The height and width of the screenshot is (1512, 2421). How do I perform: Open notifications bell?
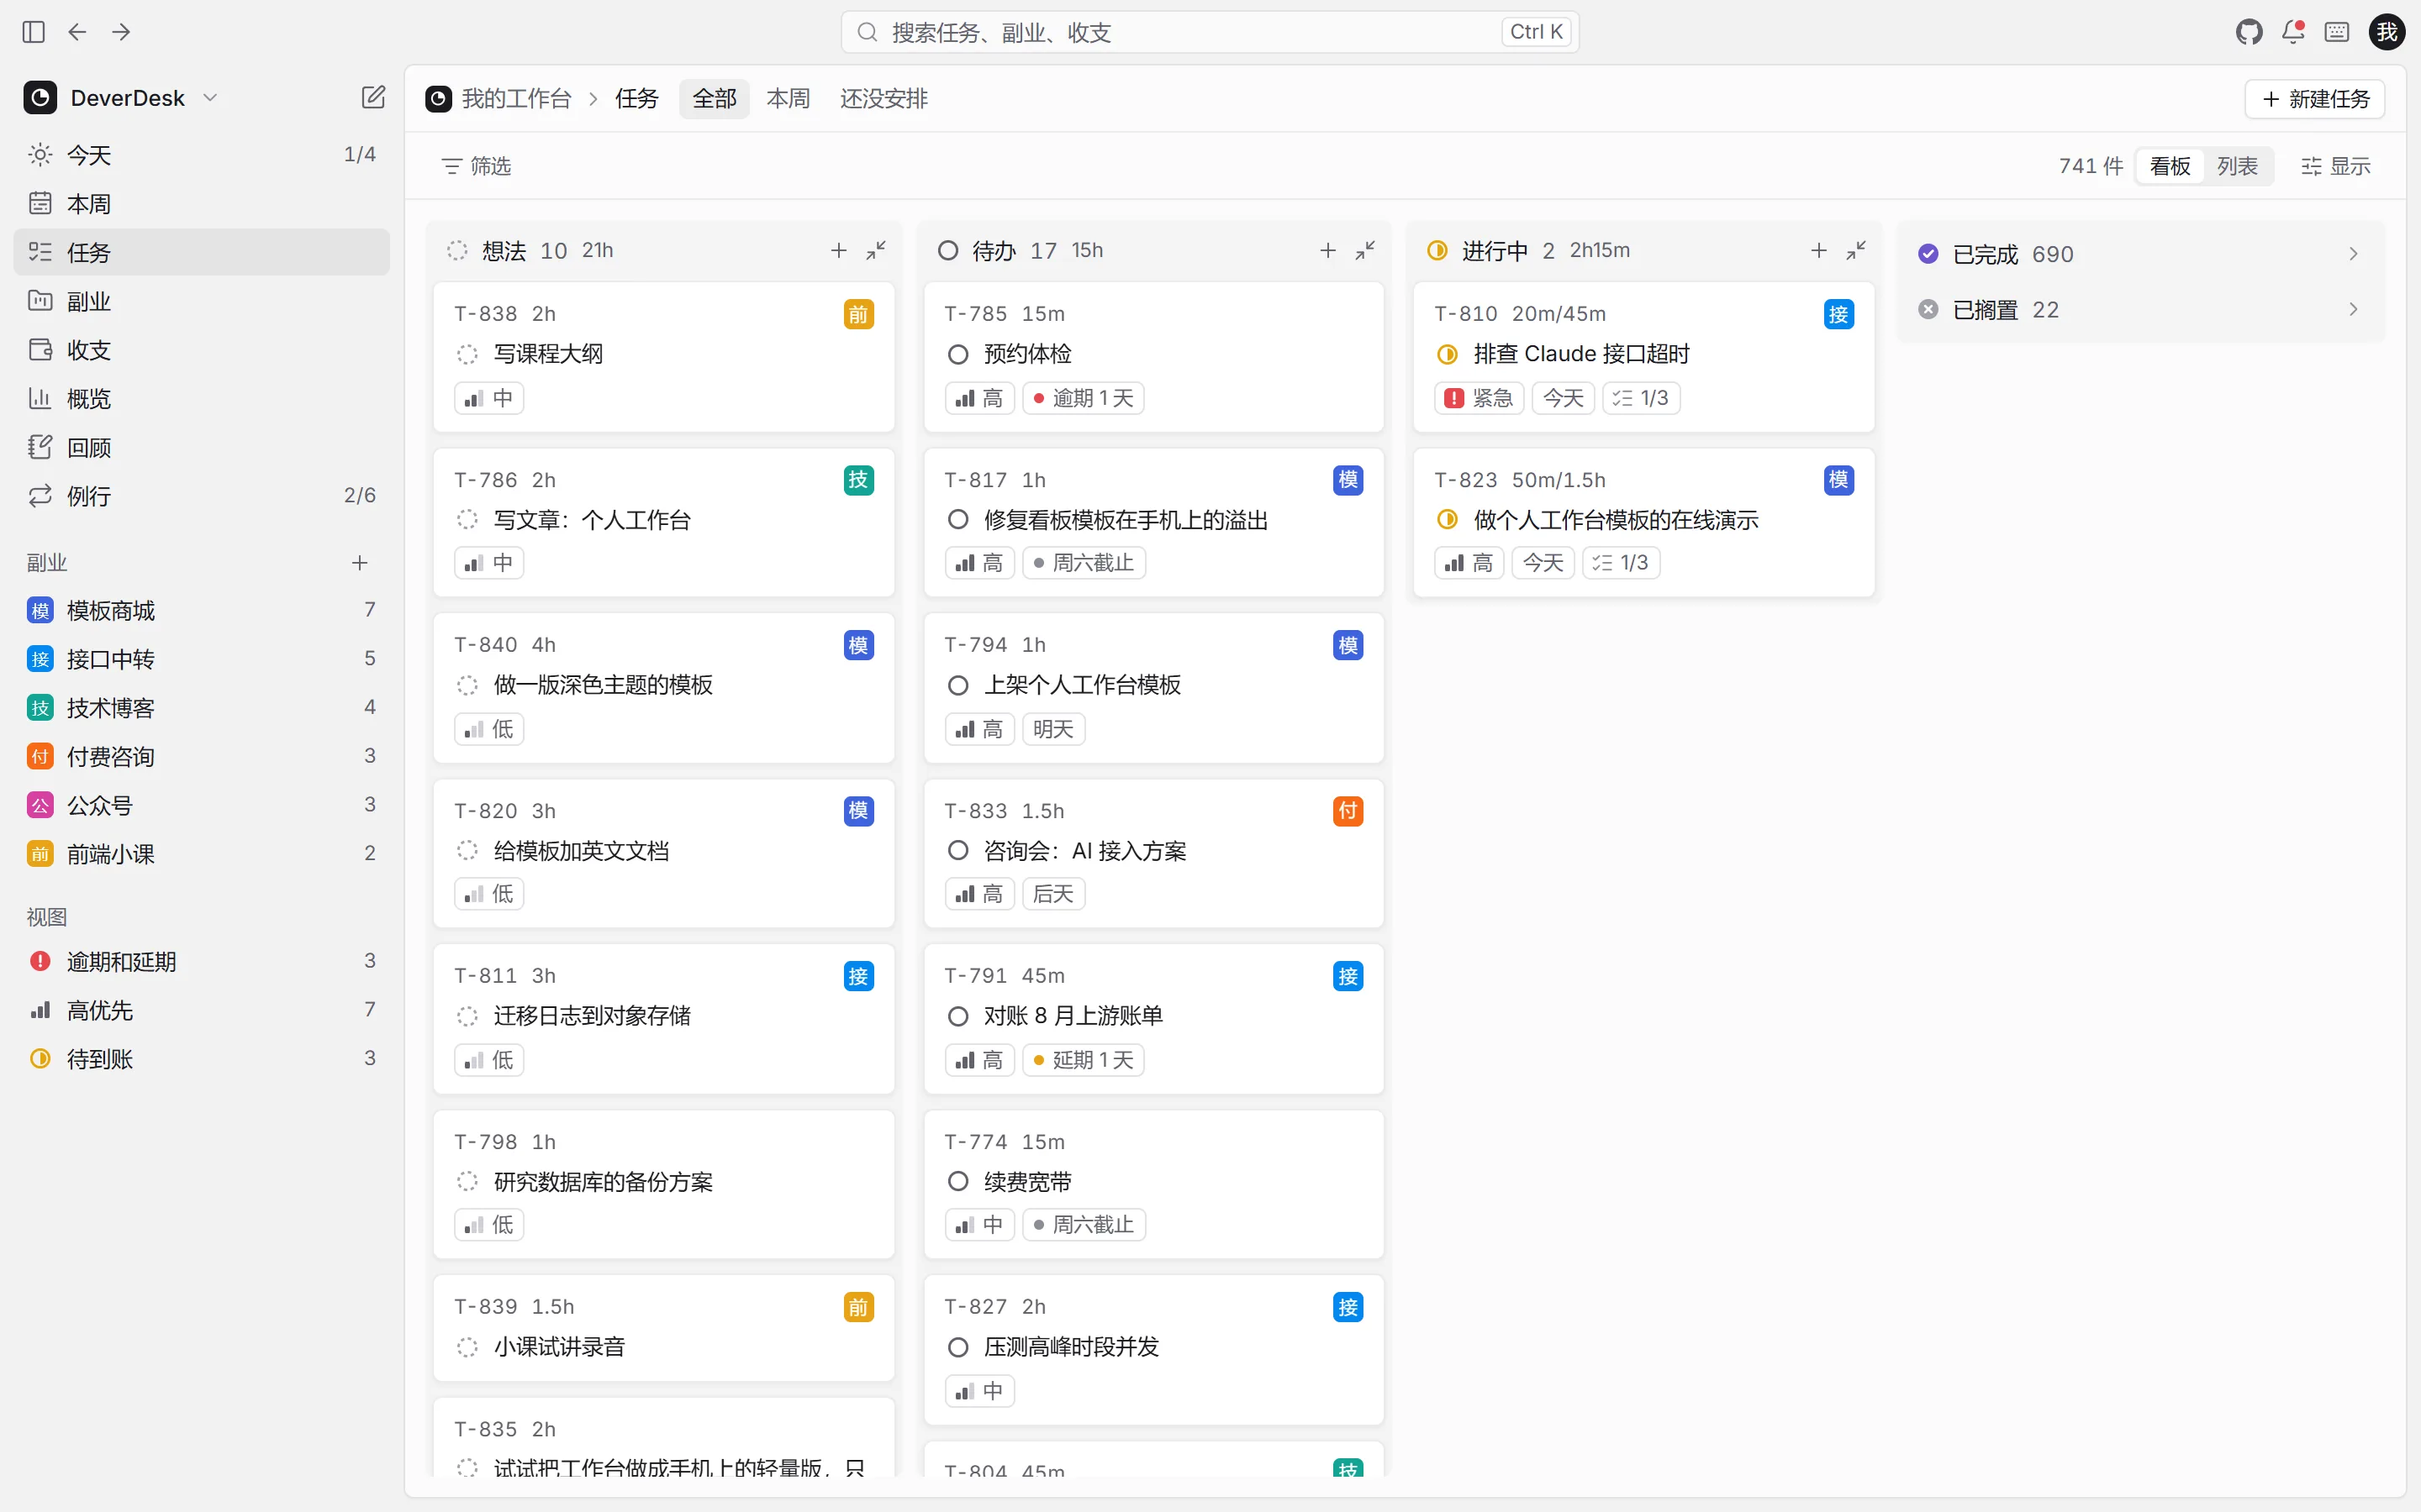pyautogui.click(x=2293, y=32)
